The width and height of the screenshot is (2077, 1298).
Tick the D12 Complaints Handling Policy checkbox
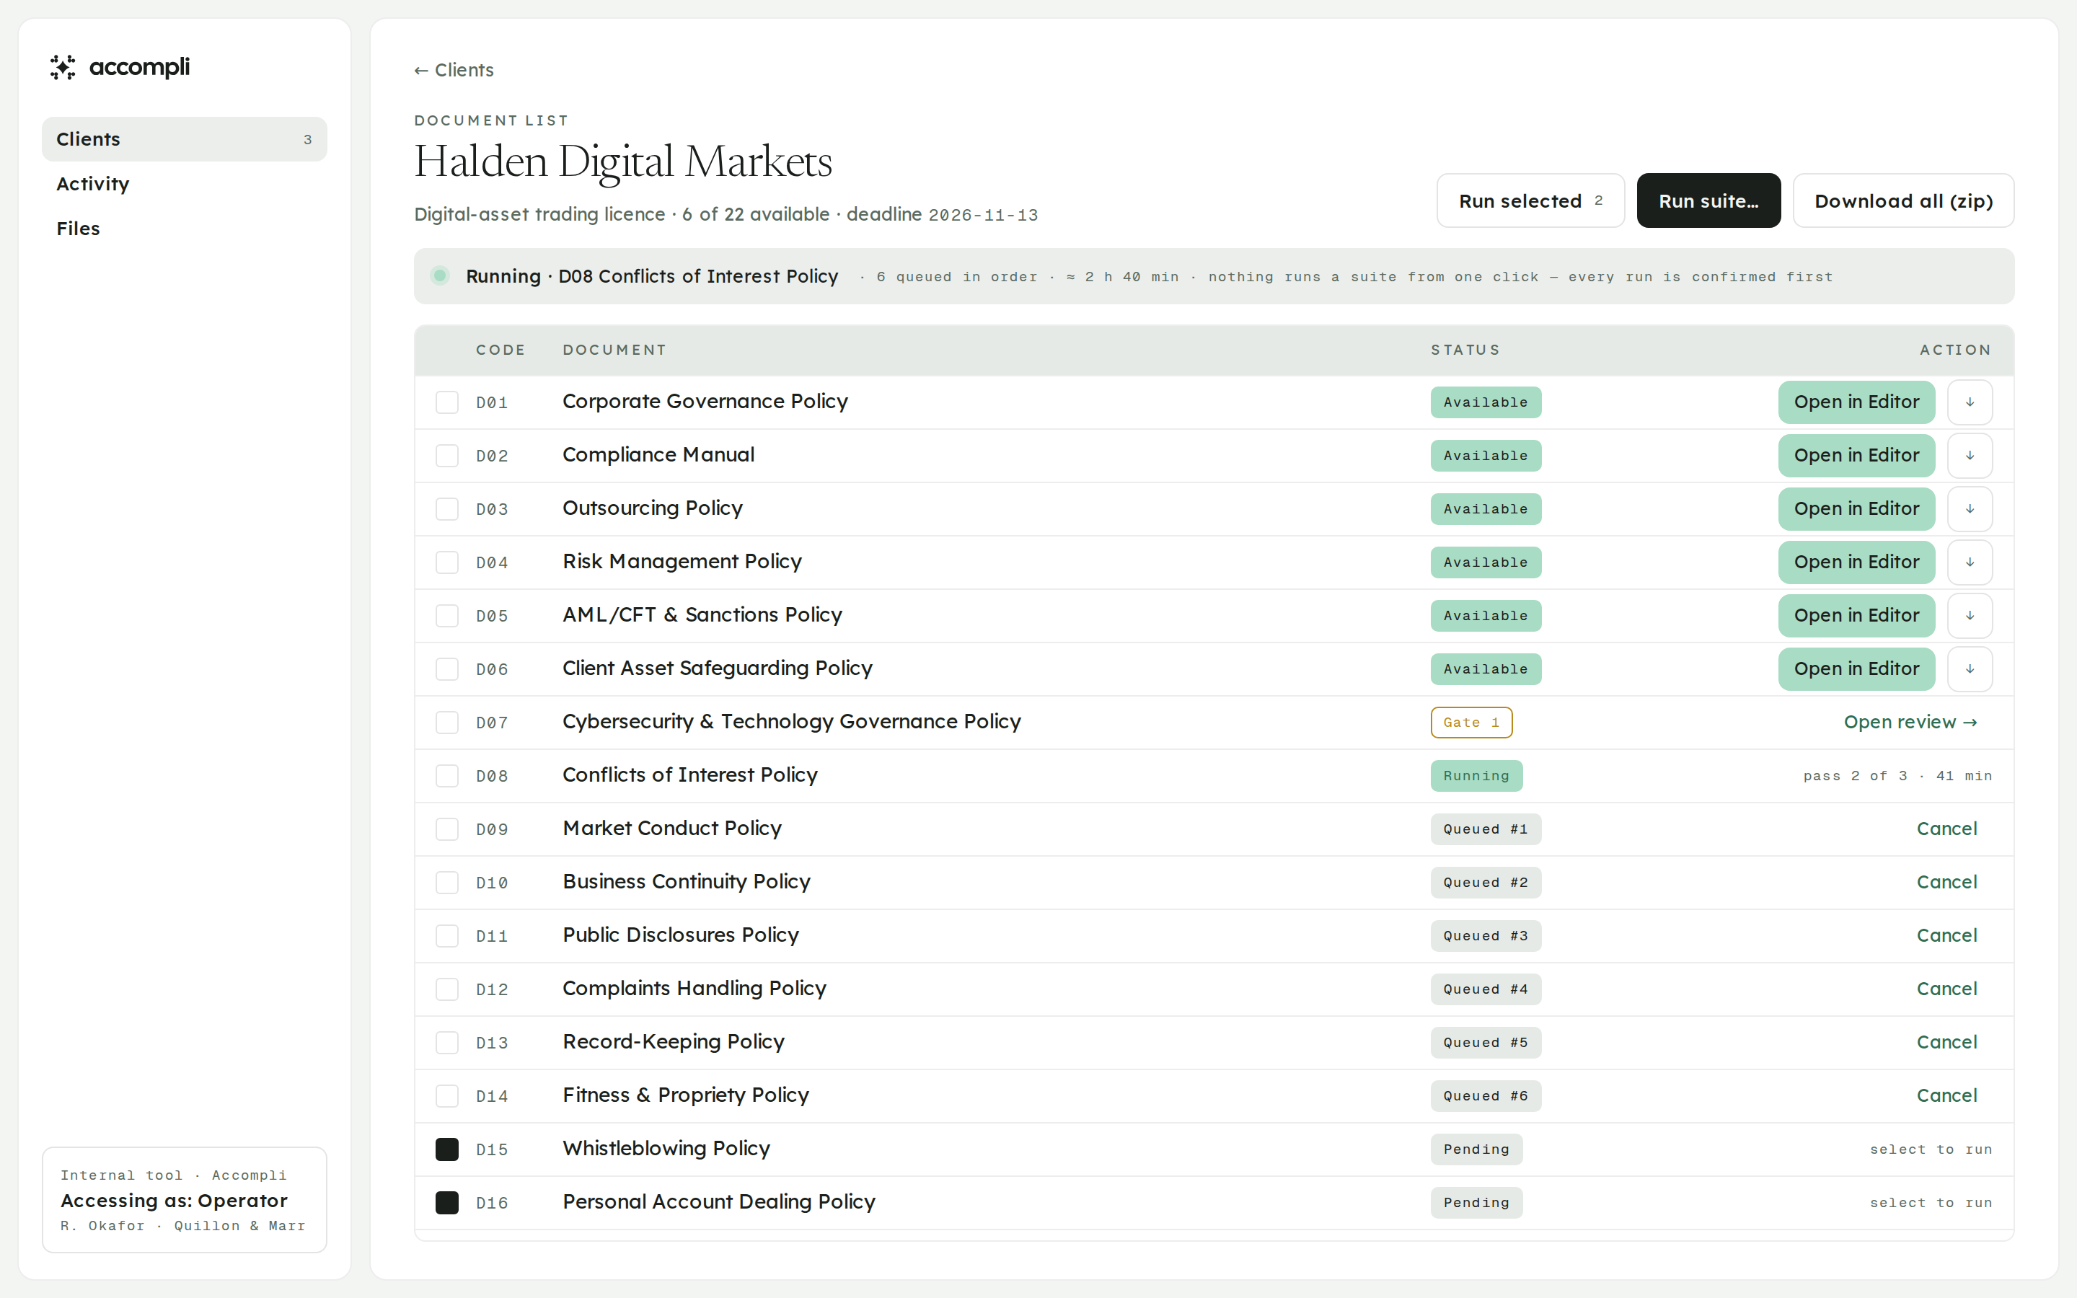(446, 988)
